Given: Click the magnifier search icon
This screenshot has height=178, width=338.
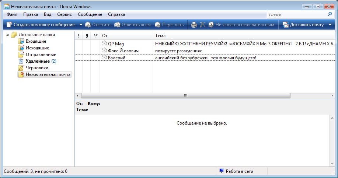Looking at the screenshot, I should click(330, 14).
